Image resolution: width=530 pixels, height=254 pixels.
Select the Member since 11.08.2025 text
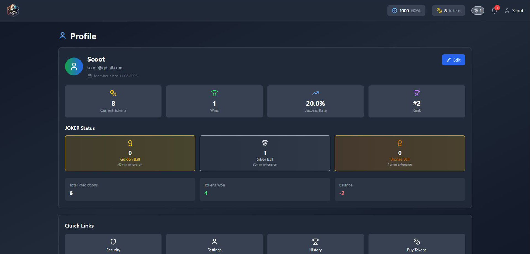116,76
